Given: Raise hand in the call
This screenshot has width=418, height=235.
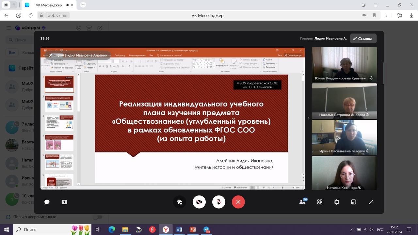Looking at the screenshot, I should [180, 202].
